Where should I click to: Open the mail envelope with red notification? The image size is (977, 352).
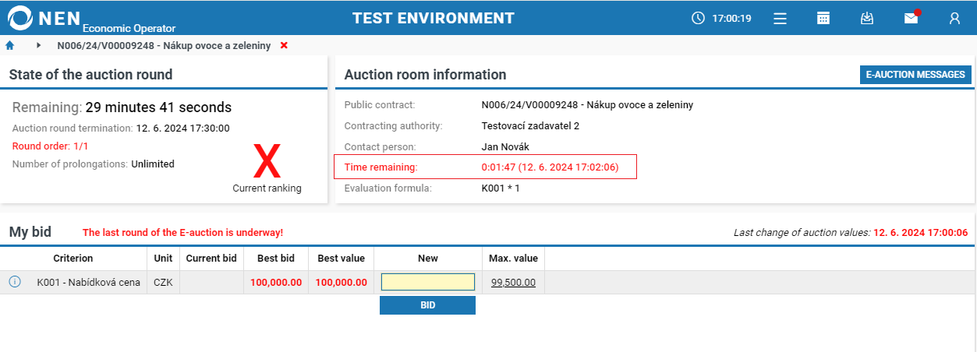[911, 19]
